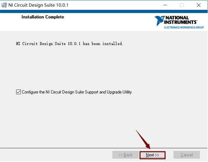Click the installer icon in title bar

click(x=4, y=5)
